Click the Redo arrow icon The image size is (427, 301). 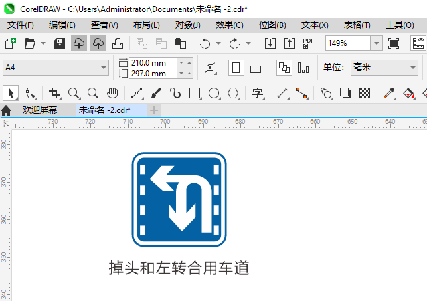(234, 43)
